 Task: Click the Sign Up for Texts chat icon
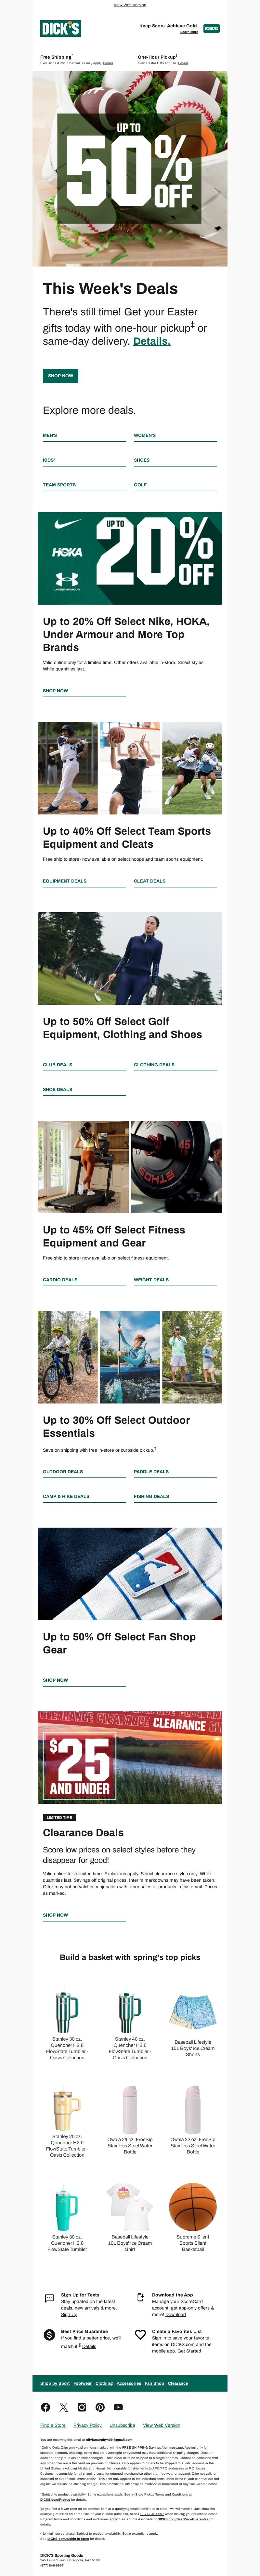pos(50,2299)
